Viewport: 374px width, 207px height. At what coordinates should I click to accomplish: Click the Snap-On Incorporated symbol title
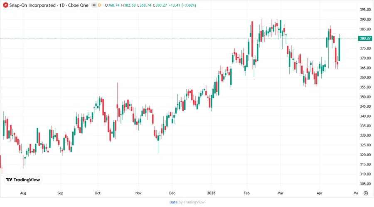[x=32, y=5]
